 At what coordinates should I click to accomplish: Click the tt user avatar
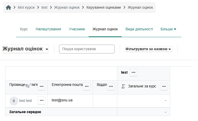pyautogui.click(x=14, y=101)
